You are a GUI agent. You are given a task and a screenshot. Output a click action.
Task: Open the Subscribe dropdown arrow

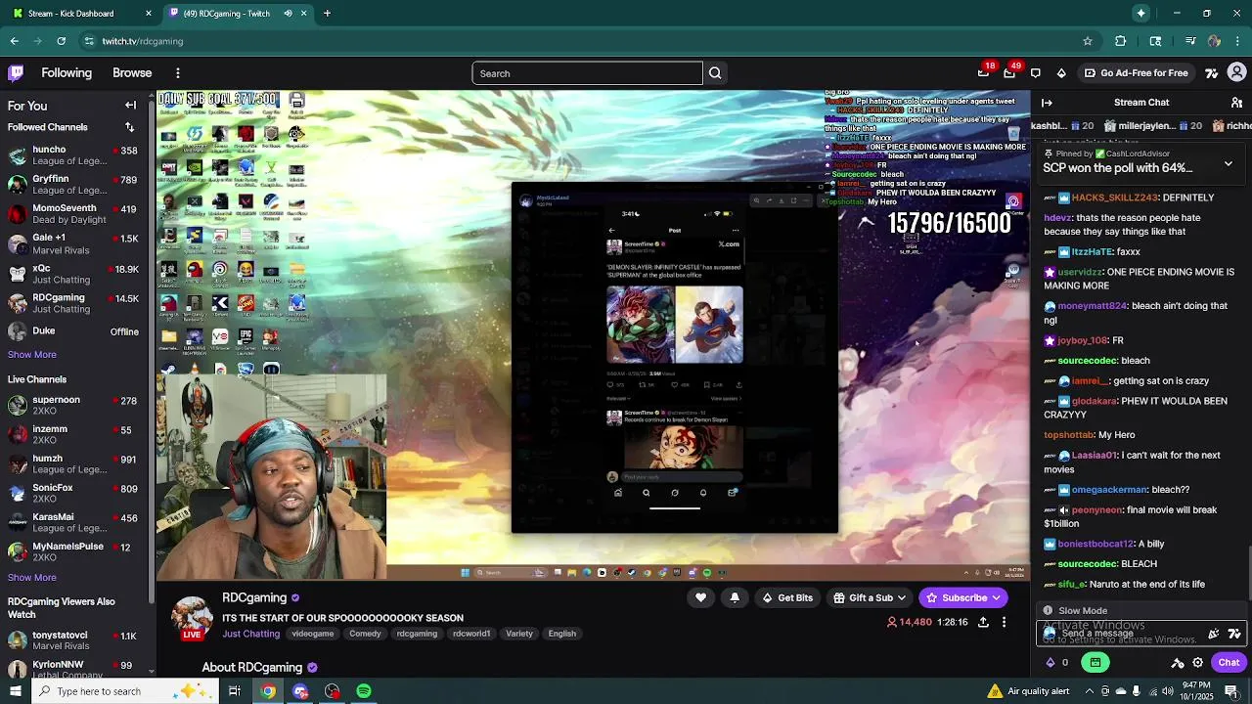click(996, 597)
